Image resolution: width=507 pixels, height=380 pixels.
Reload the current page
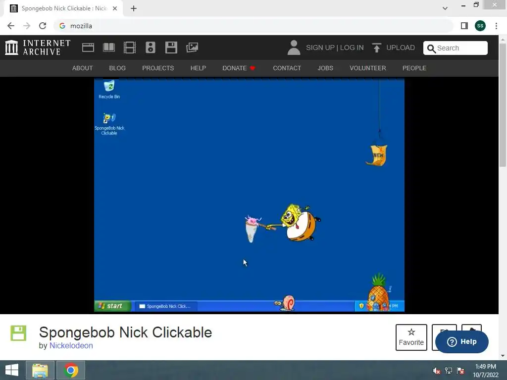coord(43,26)
